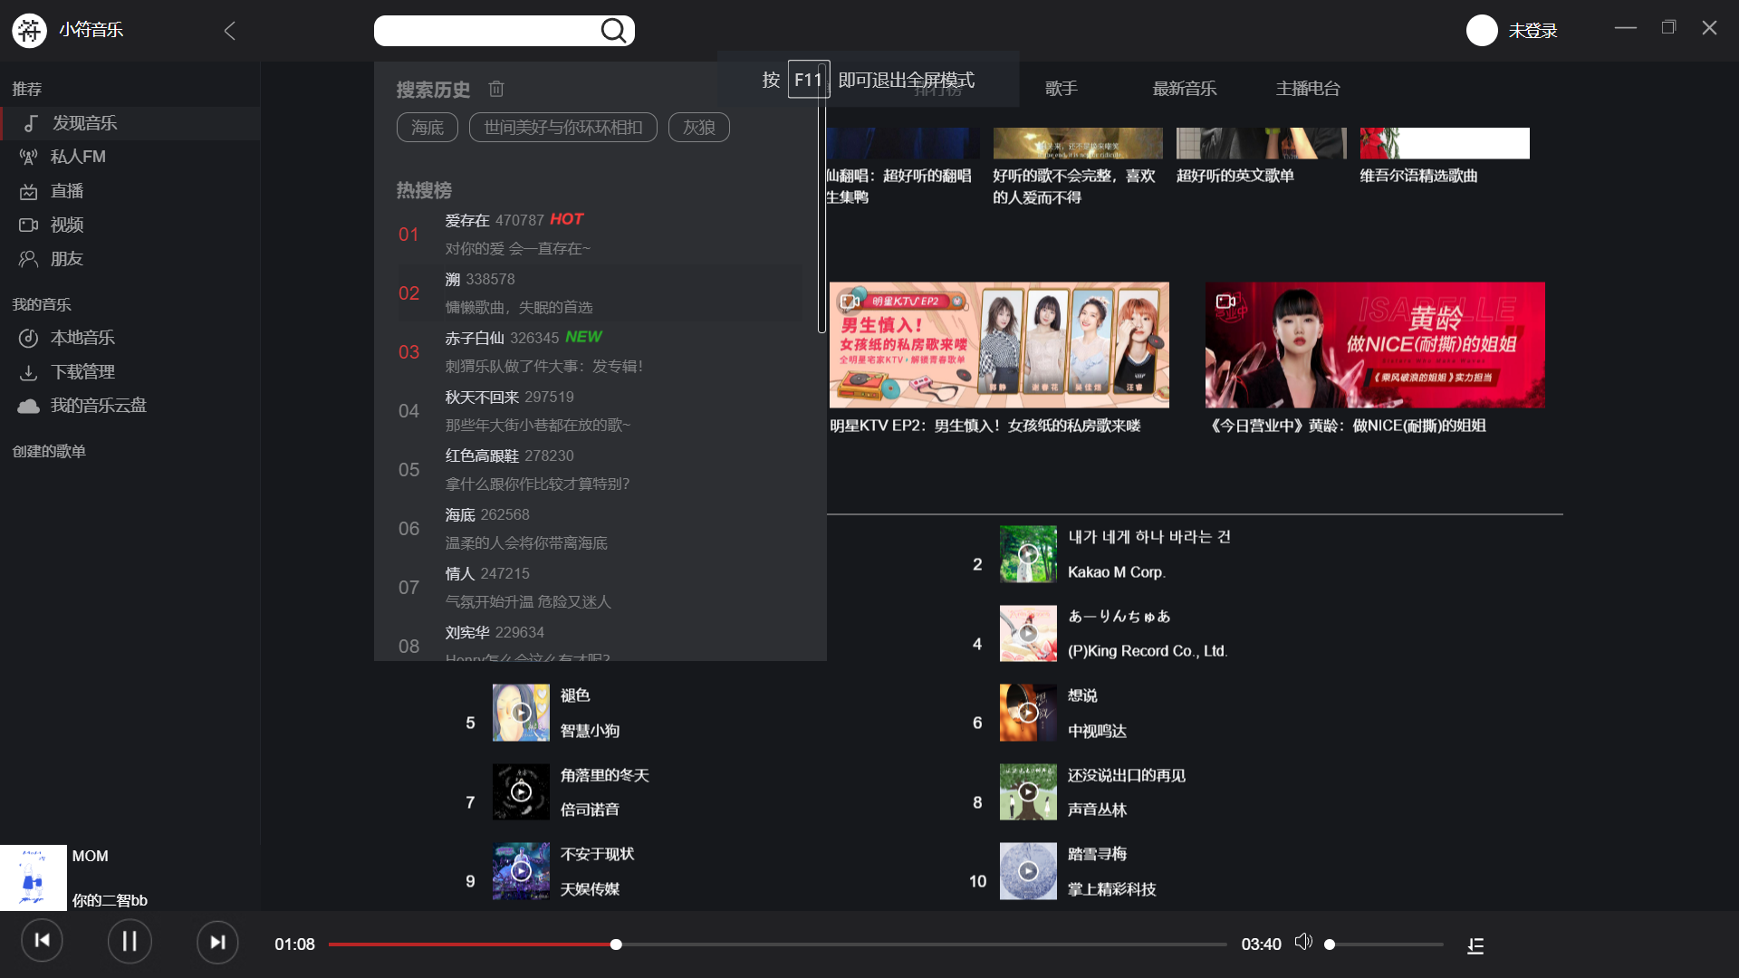Click the back arrow in header
This screenshot has width=1739, height=978.
pos(229,31)
